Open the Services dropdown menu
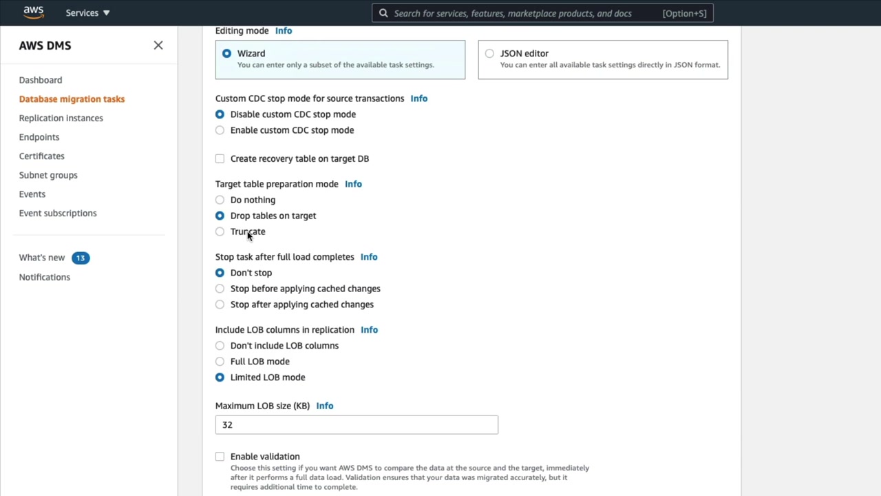 pos(87,13)
